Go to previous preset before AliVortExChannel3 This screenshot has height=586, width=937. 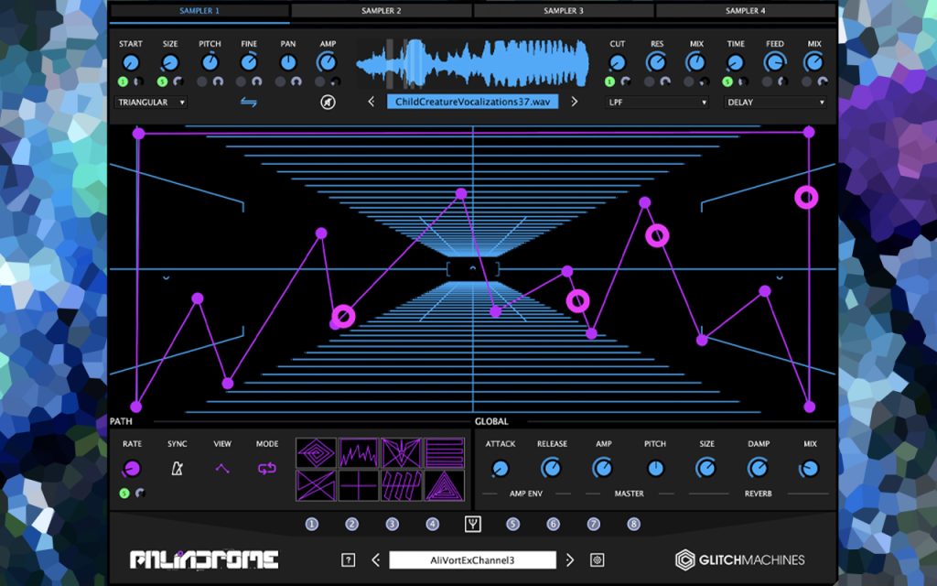pos(376,559)
